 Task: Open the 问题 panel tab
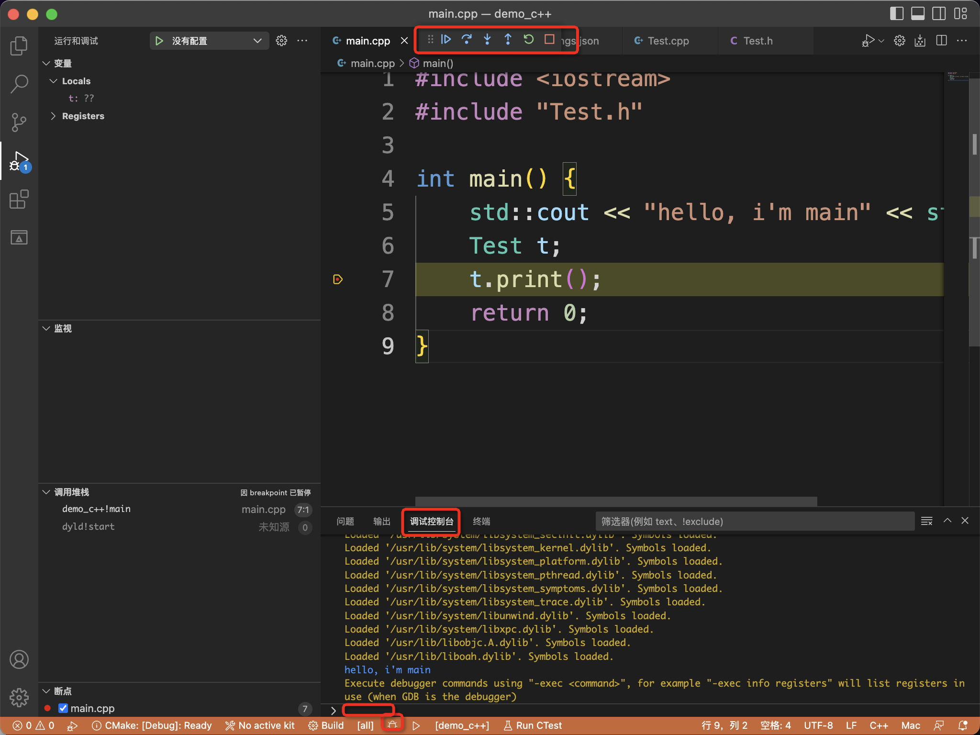pyautogui.click(x=345, y=521)
